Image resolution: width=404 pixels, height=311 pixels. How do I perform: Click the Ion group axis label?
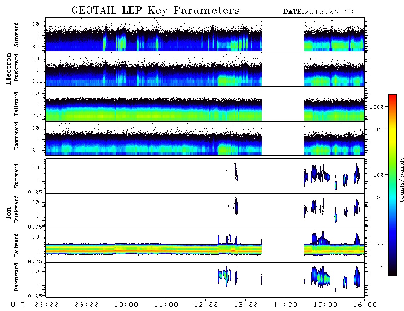point(8,213)
